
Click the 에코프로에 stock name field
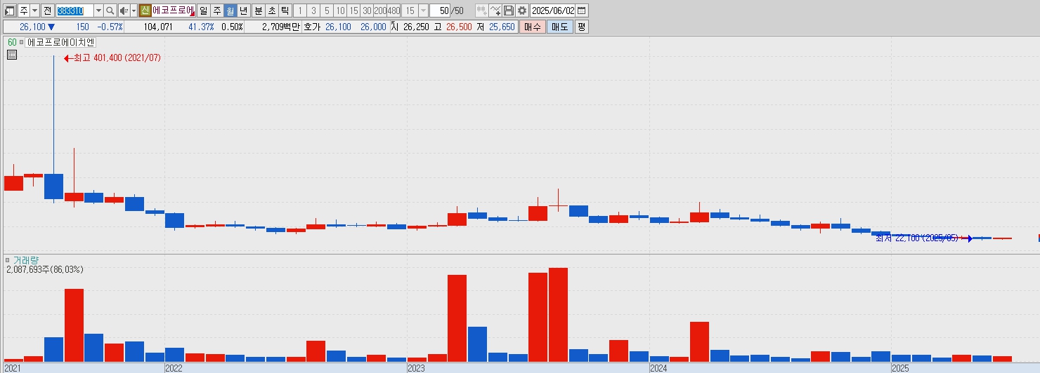(x=173, y=11)
